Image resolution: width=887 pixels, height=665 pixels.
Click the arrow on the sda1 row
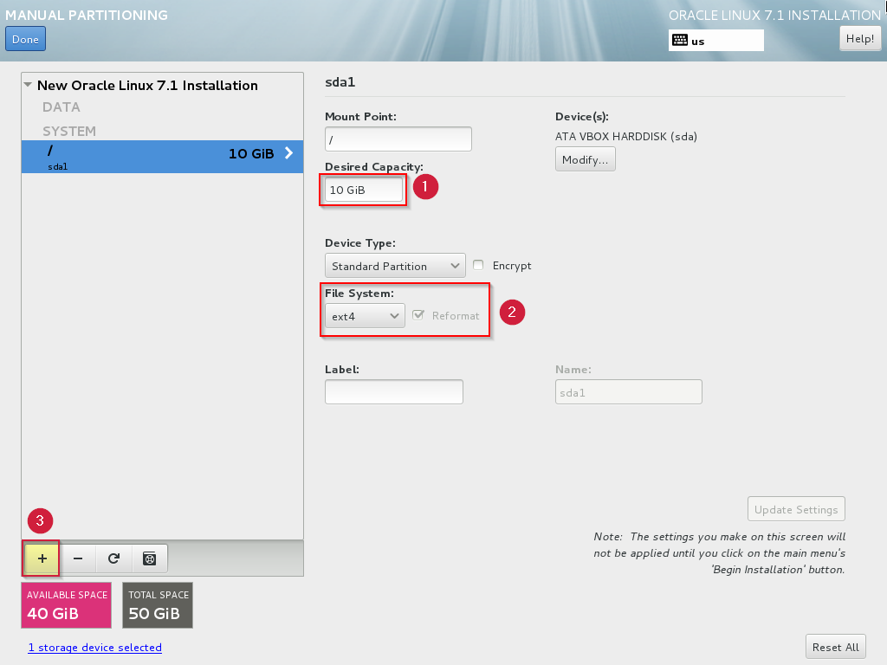pos(289,153)
